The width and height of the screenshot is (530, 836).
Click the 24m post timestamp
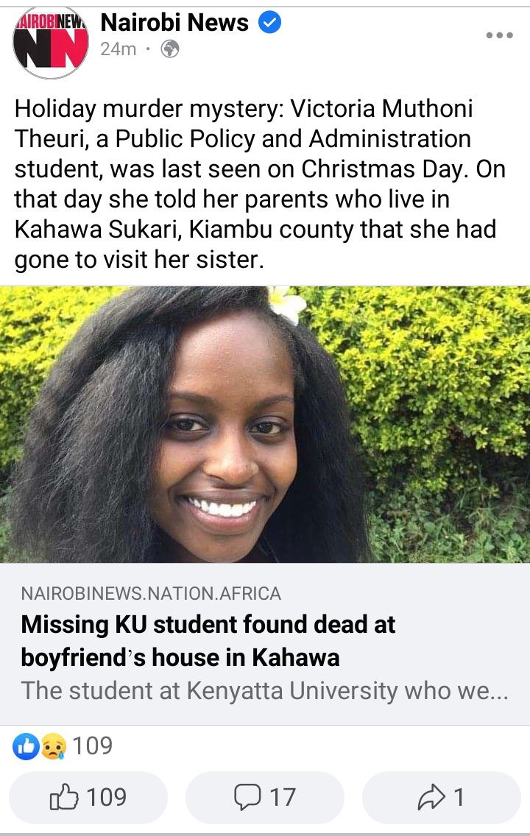(119, 49)
